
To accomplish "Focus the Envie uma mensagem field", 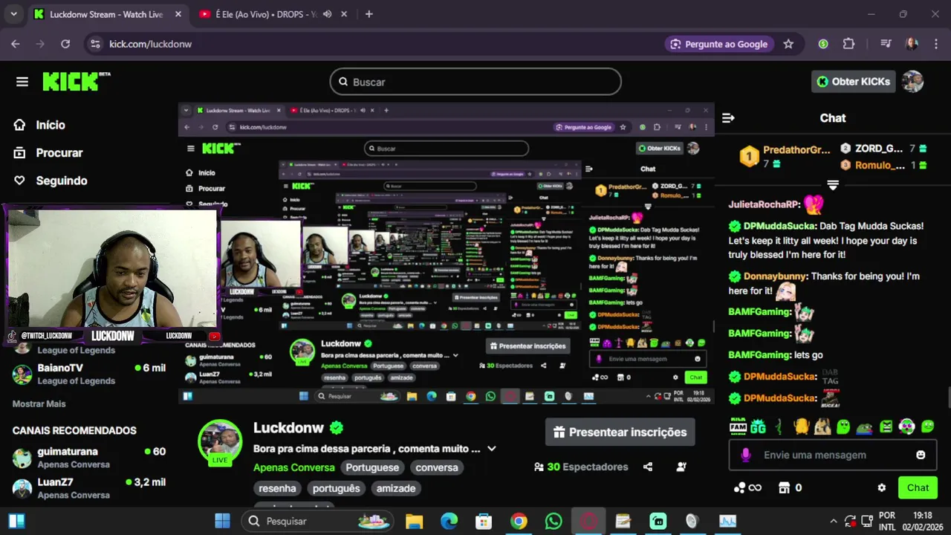I will click(832, 455).
